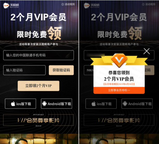This screenshot has height=144, width=159.
Task: Open the movie thumbnail at bottom right
Action: point(119,139)
